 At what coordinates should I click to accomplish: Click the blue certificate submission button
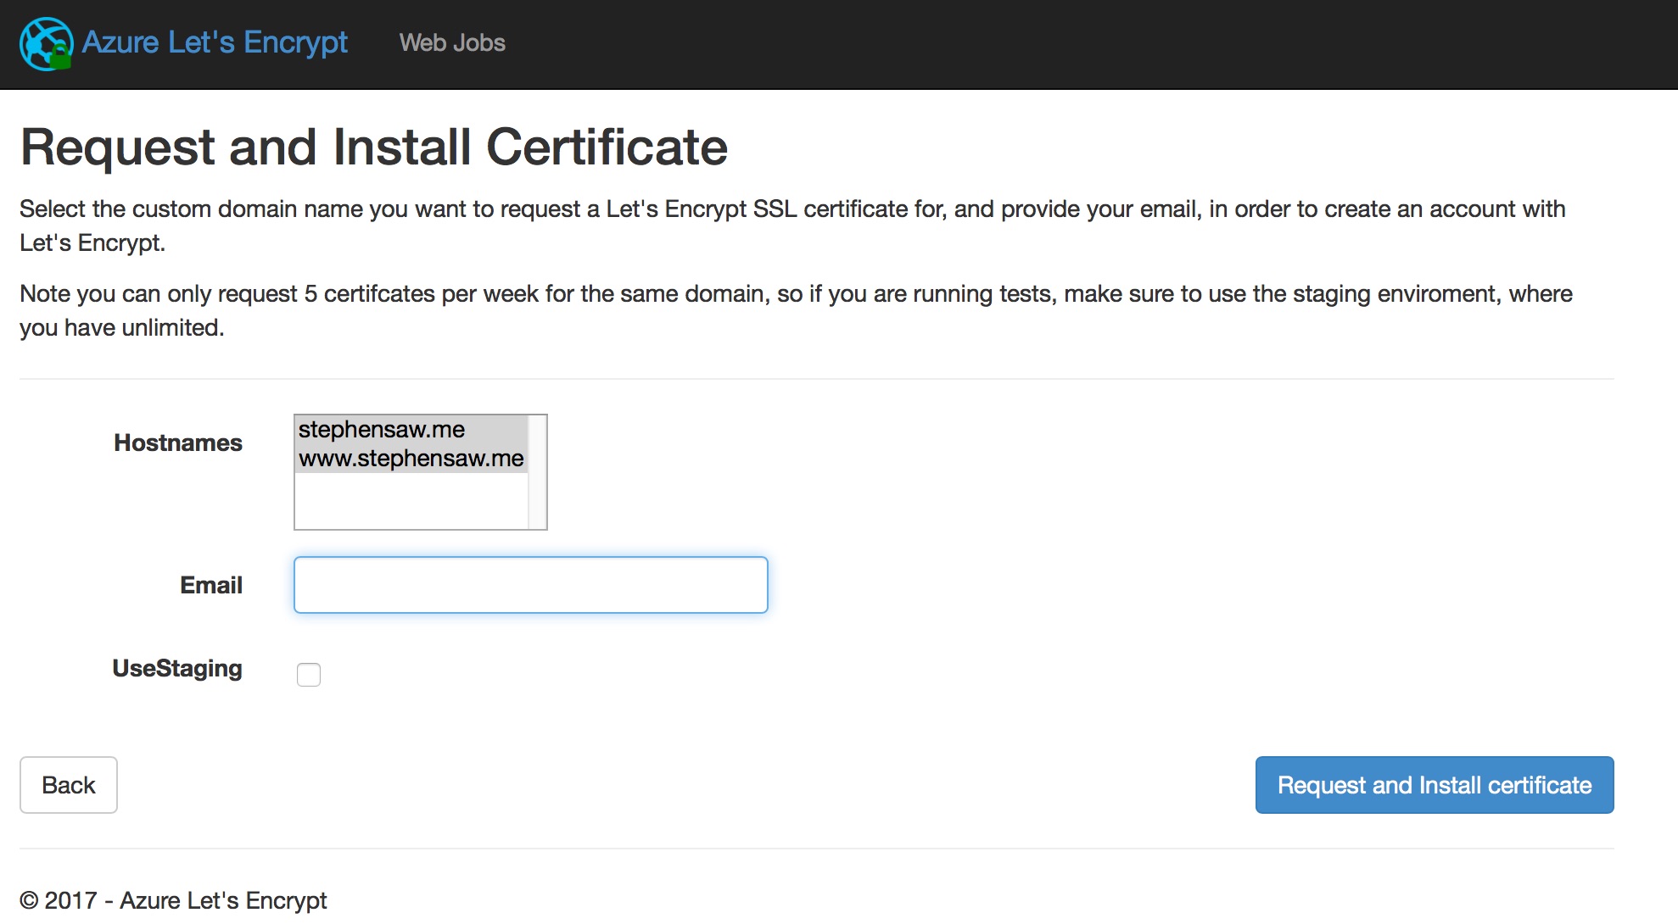[x=1433, y=784]
